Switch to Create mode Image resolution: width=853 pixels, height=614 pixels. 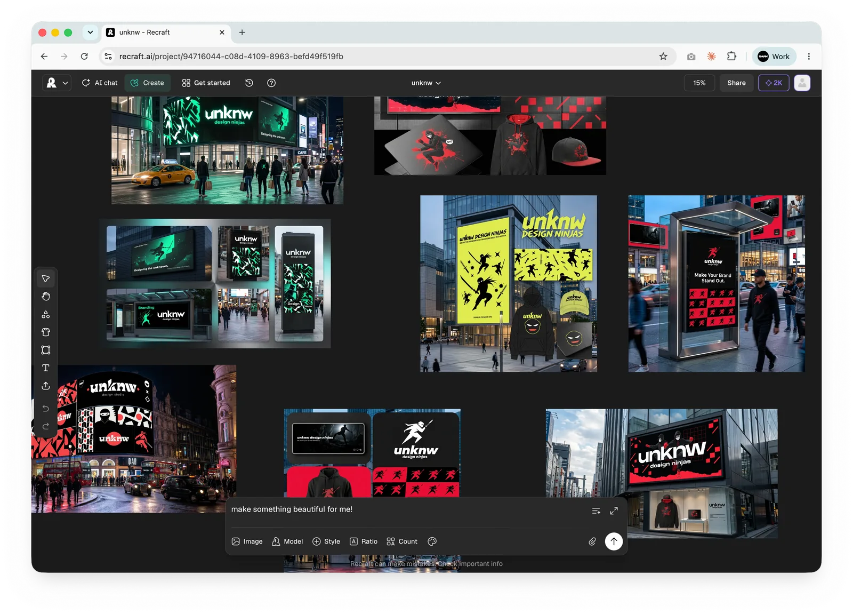148,83
